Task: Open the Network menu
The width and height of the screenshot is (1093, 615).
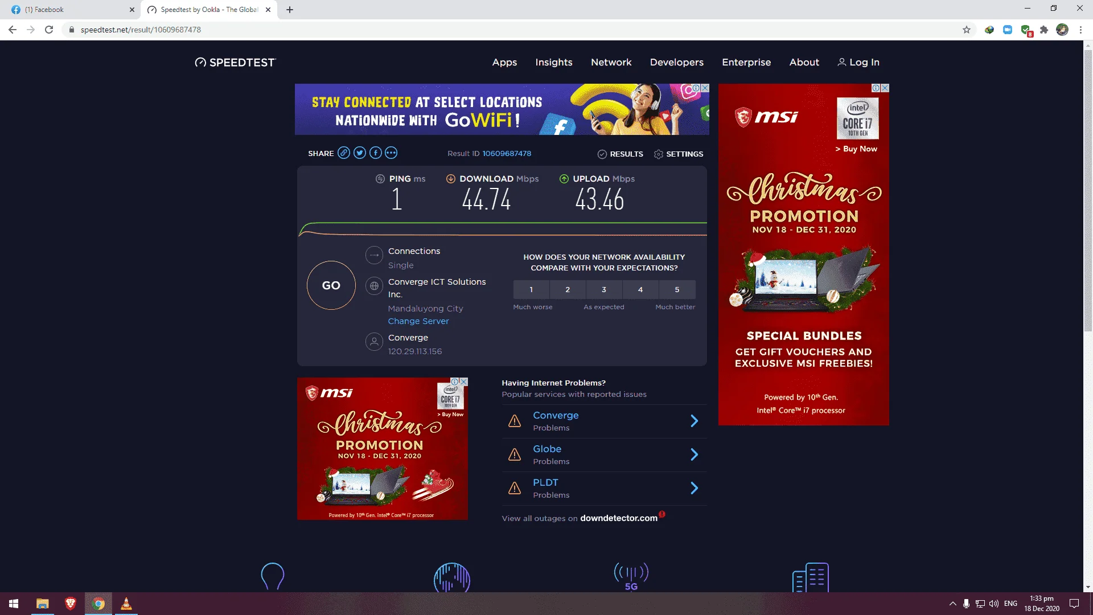Action: (611, 63)
